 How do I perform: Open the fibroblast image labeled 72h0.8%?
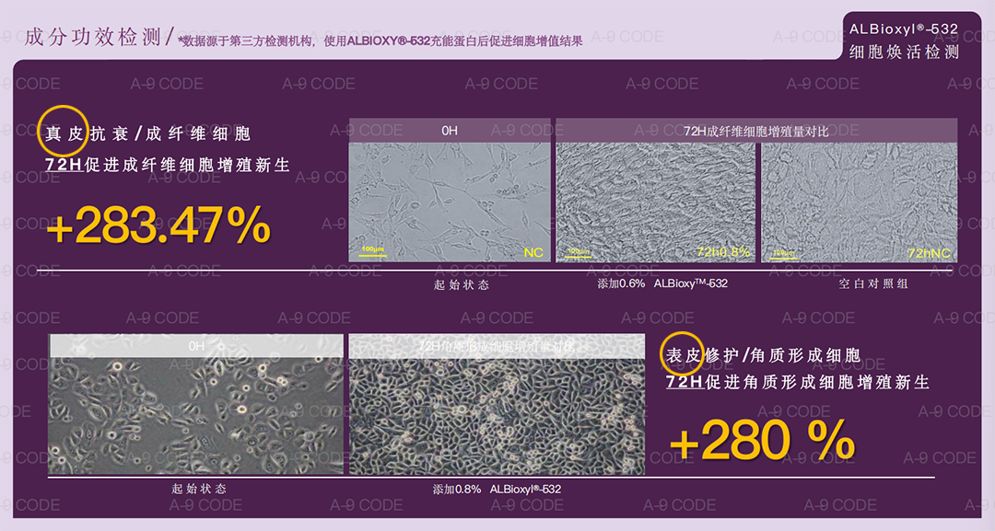tap(656, 202)
